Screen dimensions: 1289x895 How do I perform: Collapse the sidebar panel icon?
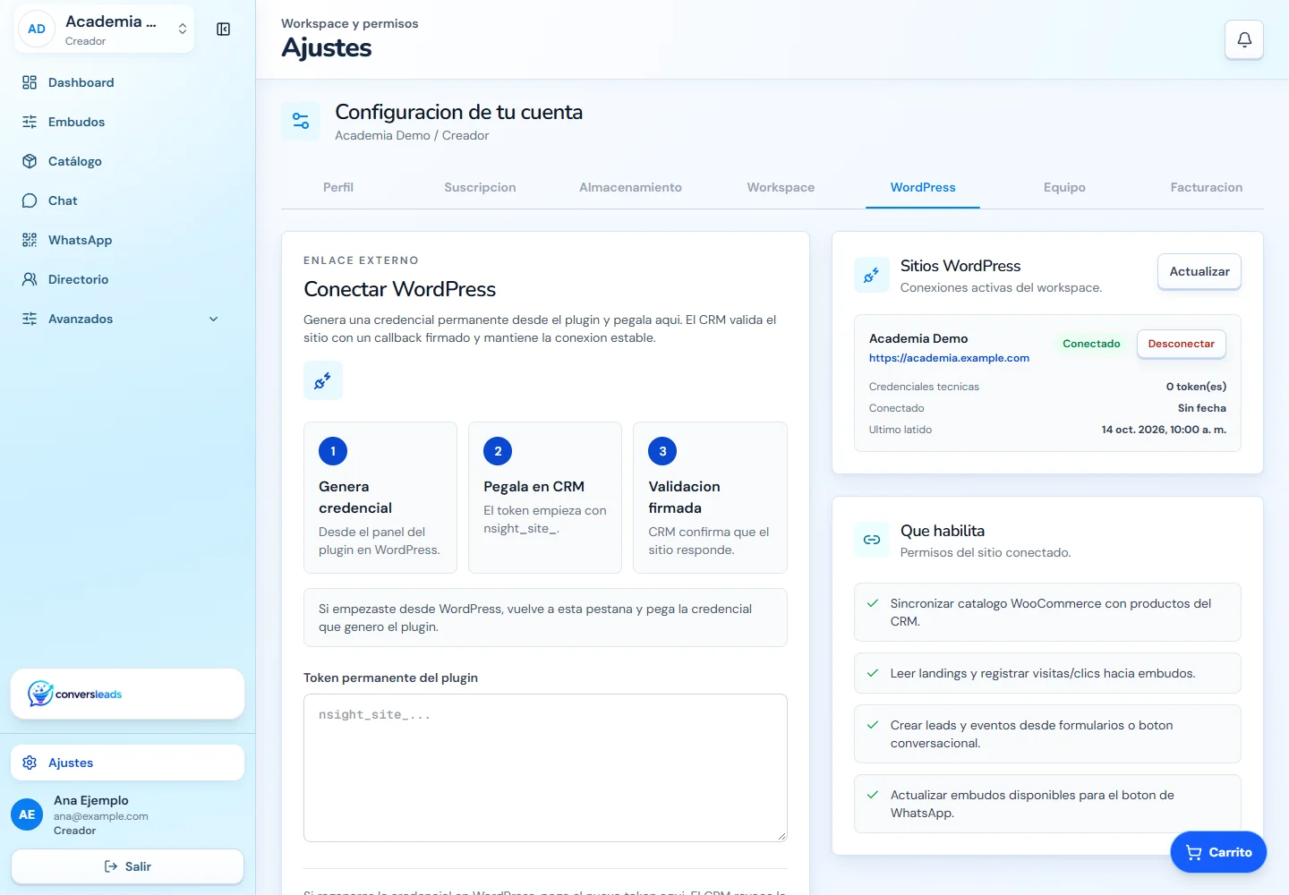click(x=224, y=30)
